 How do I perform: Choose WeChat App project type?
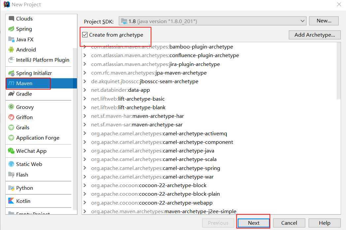click(31, 151)
